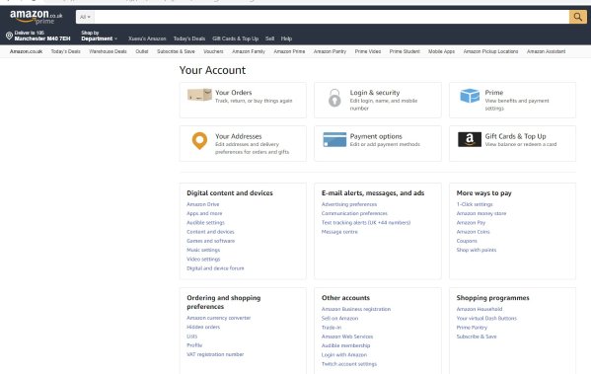Screen dimensions: 591x374
Task: Open the Amazon currency converter link
Action: (219, 318)
